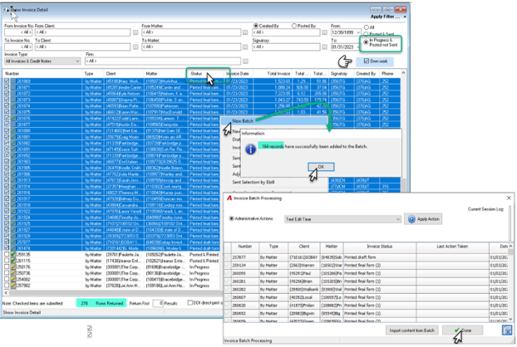517x347 pixels.
Task: Select Sent Selection by Ebill menu entry
Action: pos(254,182)
